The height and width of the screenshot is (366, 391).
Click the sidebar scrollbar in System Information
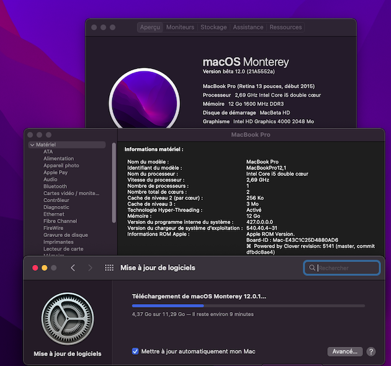click(114, 182)
